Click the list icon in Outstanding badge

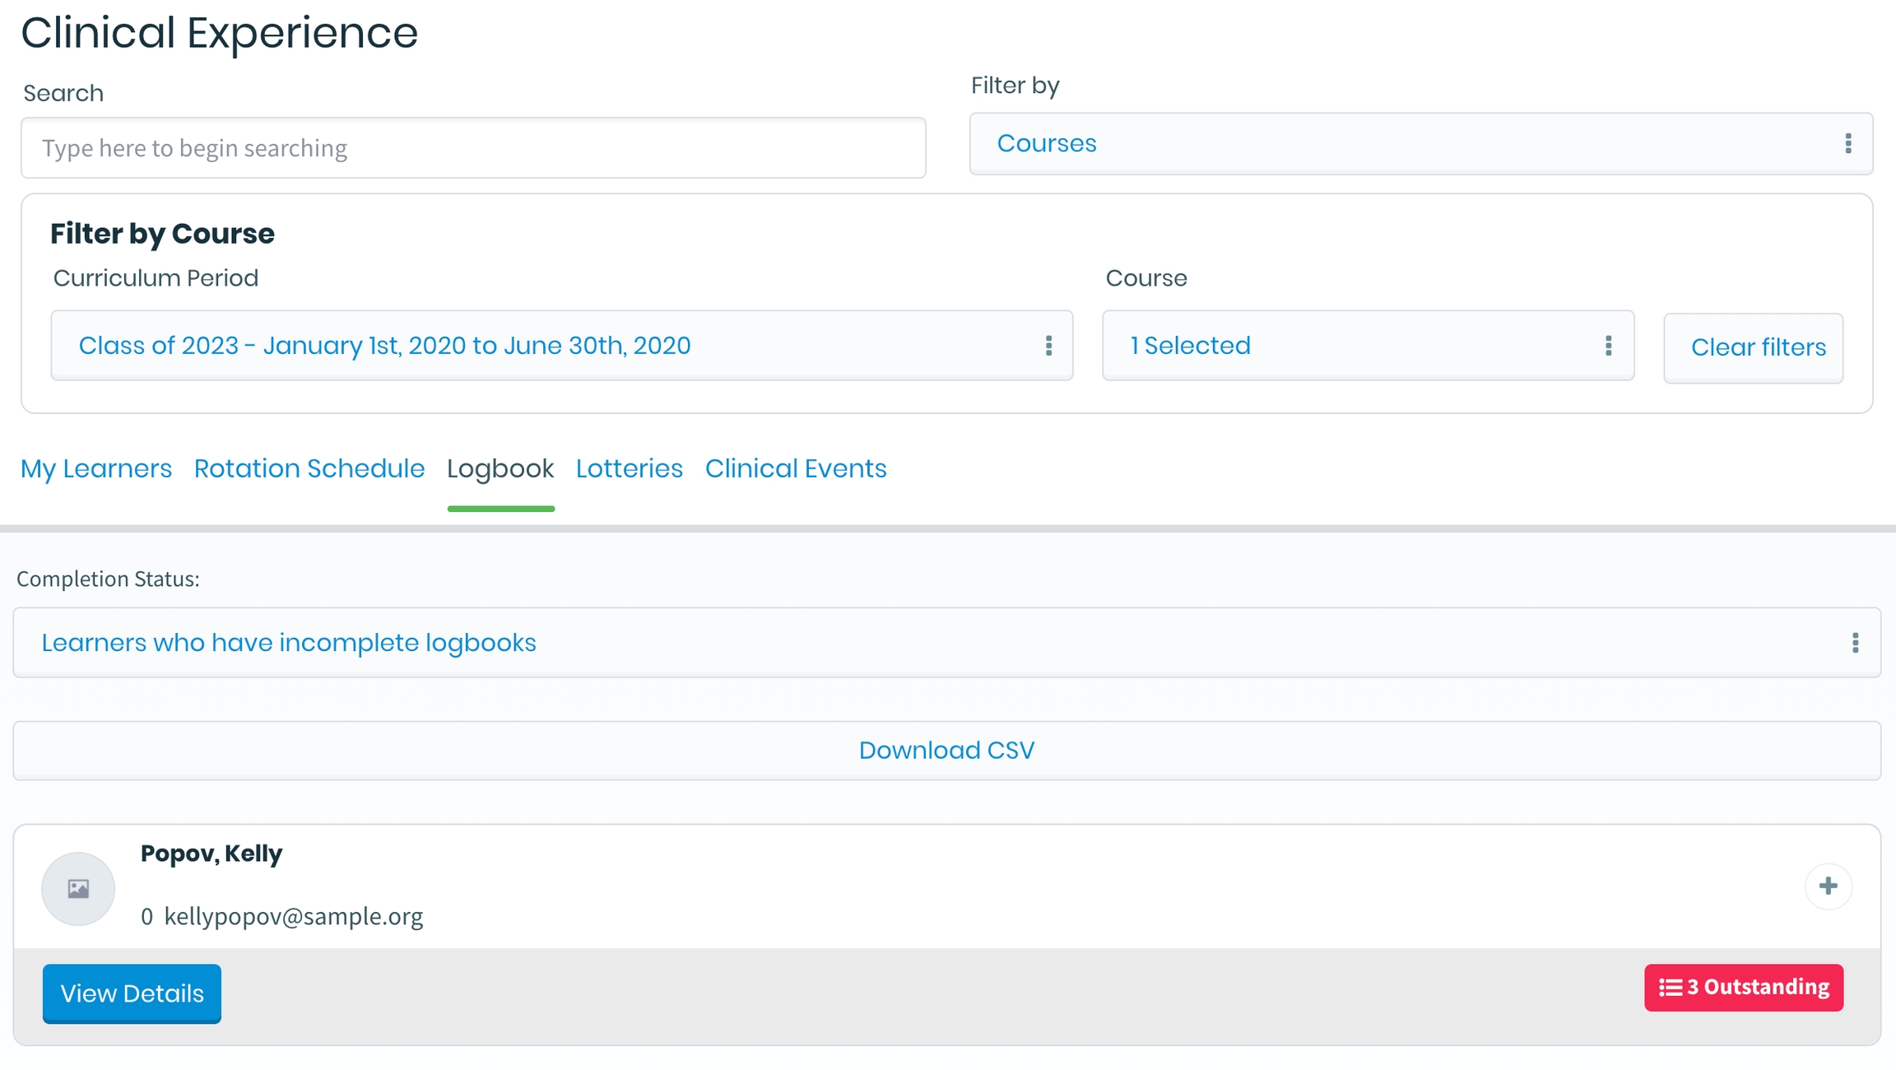click(x=1670, y=988)
